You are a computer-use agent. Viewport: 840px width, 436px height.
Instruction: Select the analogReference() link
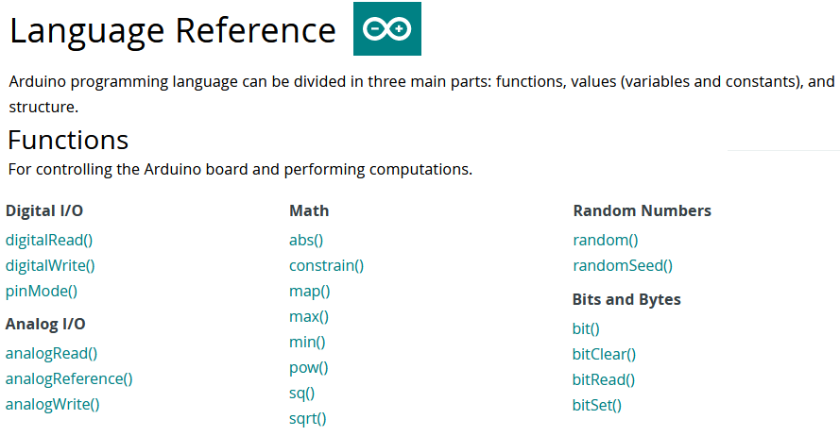coord(69,378)
